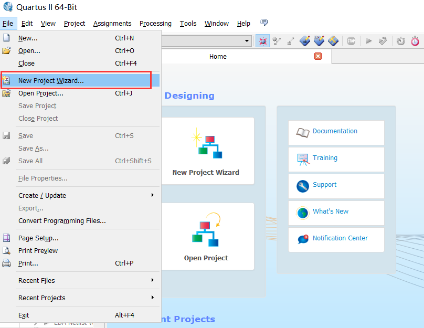The height and width of the screenshot is (328, 424).
Task: Open the What's New link
Action: point(331,211)
